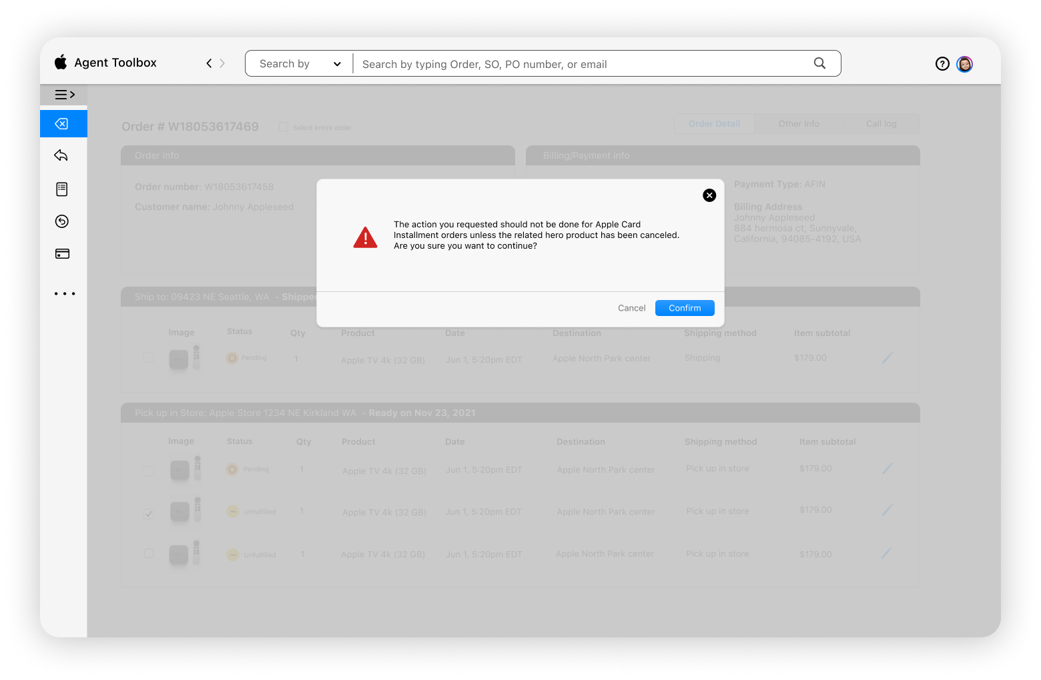Click the Pick up in Store section header
This screenshot has height=680, width=1041.
coord(520,413)
